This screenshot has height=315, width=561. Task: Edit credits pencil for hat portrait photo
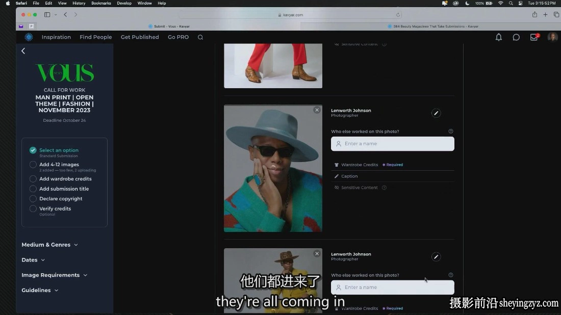pyautogui.click(x=436, y=113)
